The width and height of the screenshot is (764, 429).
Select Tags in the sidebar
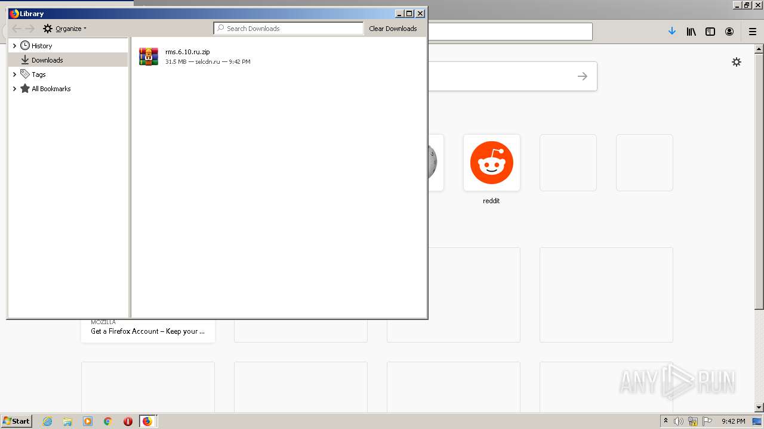pos(38,74)
